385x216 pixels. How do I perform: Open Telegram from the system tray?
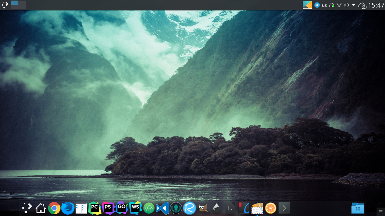click(x=317, y=5)
